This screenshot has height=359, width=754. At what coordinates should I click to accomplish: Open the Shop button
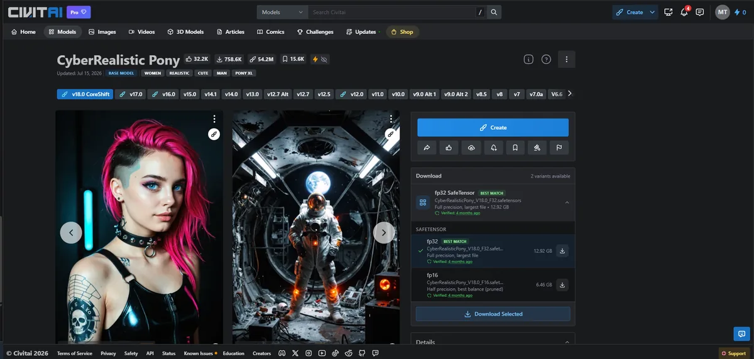(x=402, y=31)
